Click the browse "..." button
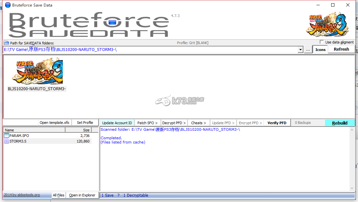 coord(308,50)
